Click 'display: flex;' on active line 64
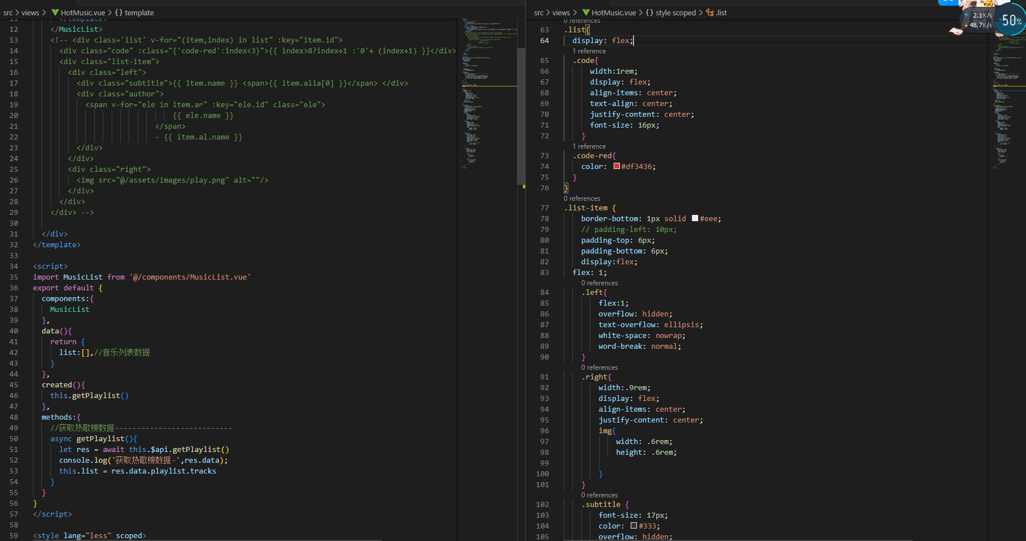1026x541 pixels. coord(602,40)
